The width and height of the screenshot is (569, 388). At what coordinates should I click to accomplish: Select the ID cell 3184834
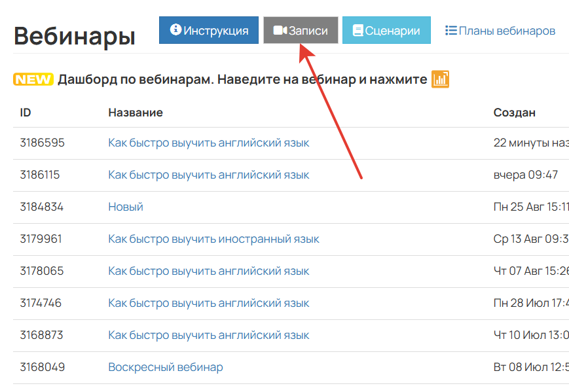click(42, 207)
